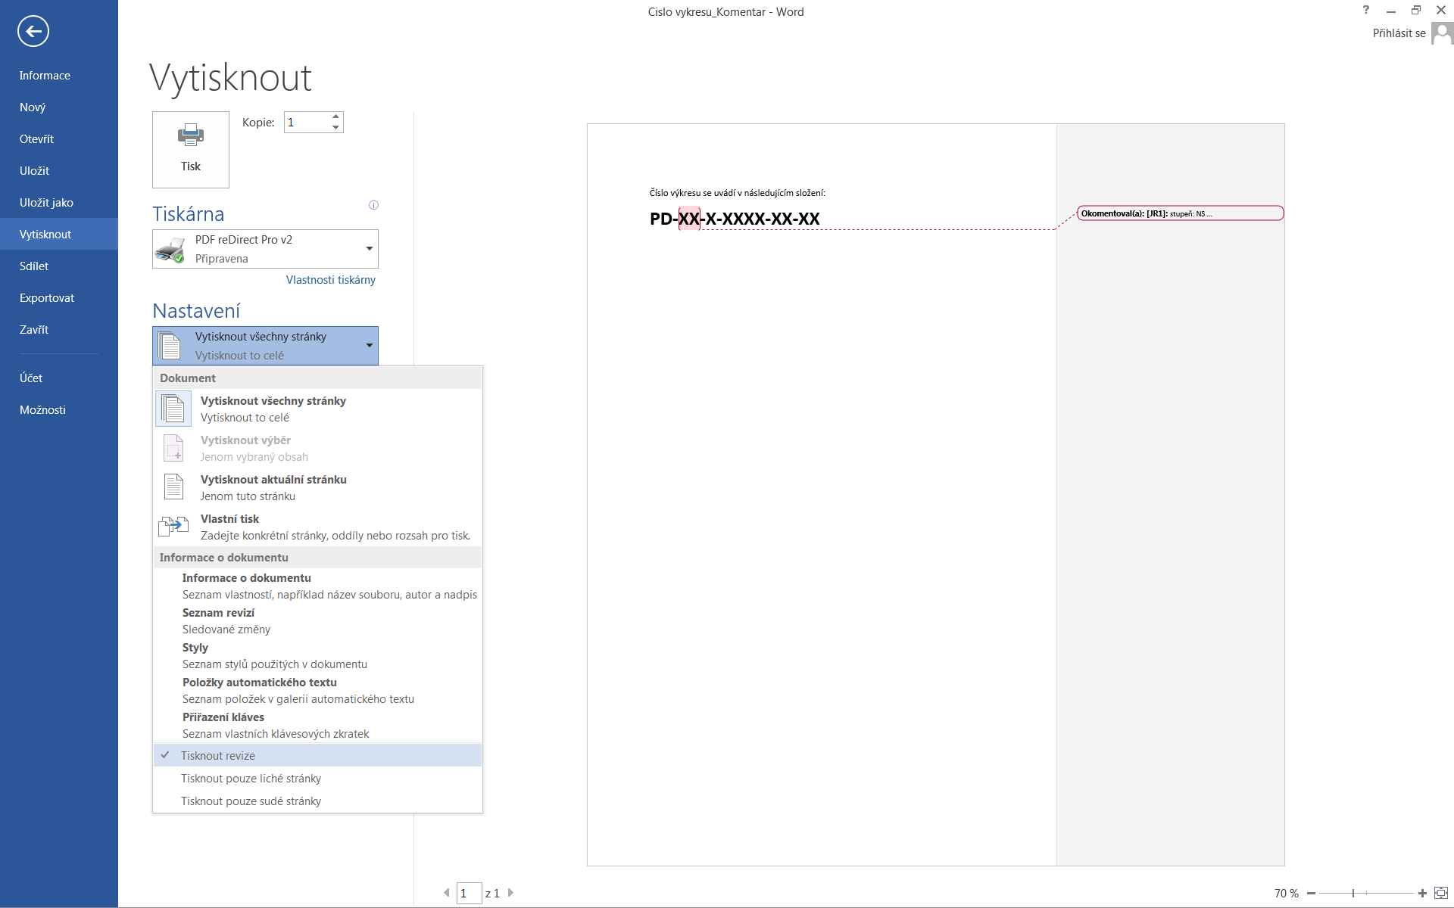Enable Tisknout pouze sudé stránky
1454x908 pixels.
pos(251,801)
